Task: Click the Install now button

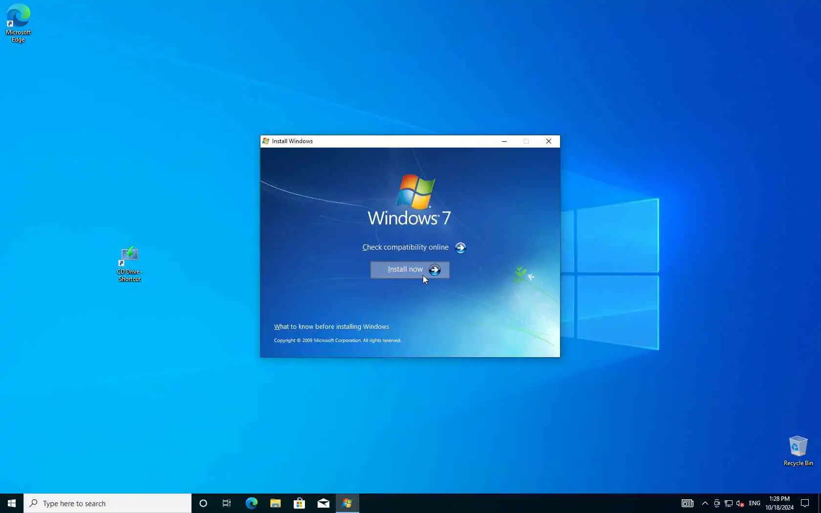Action: click(410, 270)
